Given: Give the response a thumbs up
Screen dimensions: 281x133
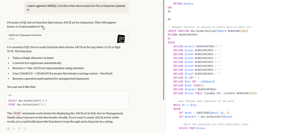Looking at the screenshot, I should [14, 128].
